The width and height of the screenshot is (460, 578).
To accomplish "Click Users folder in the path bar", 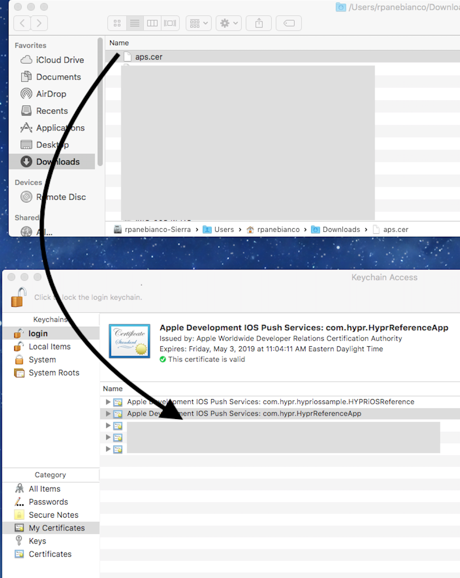I will [218, 230].
